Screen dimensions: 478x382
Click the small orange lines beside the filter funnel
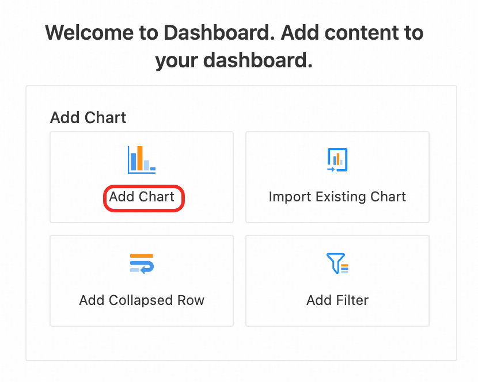[345, 268]
